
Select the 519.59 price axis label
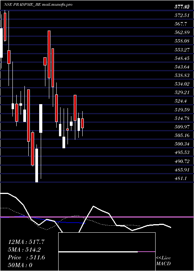point(182,110)
